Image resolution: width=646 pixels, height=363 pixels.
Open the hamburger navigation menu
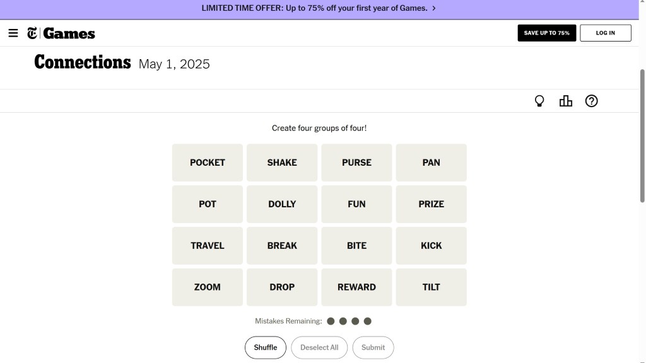(13, 33)
